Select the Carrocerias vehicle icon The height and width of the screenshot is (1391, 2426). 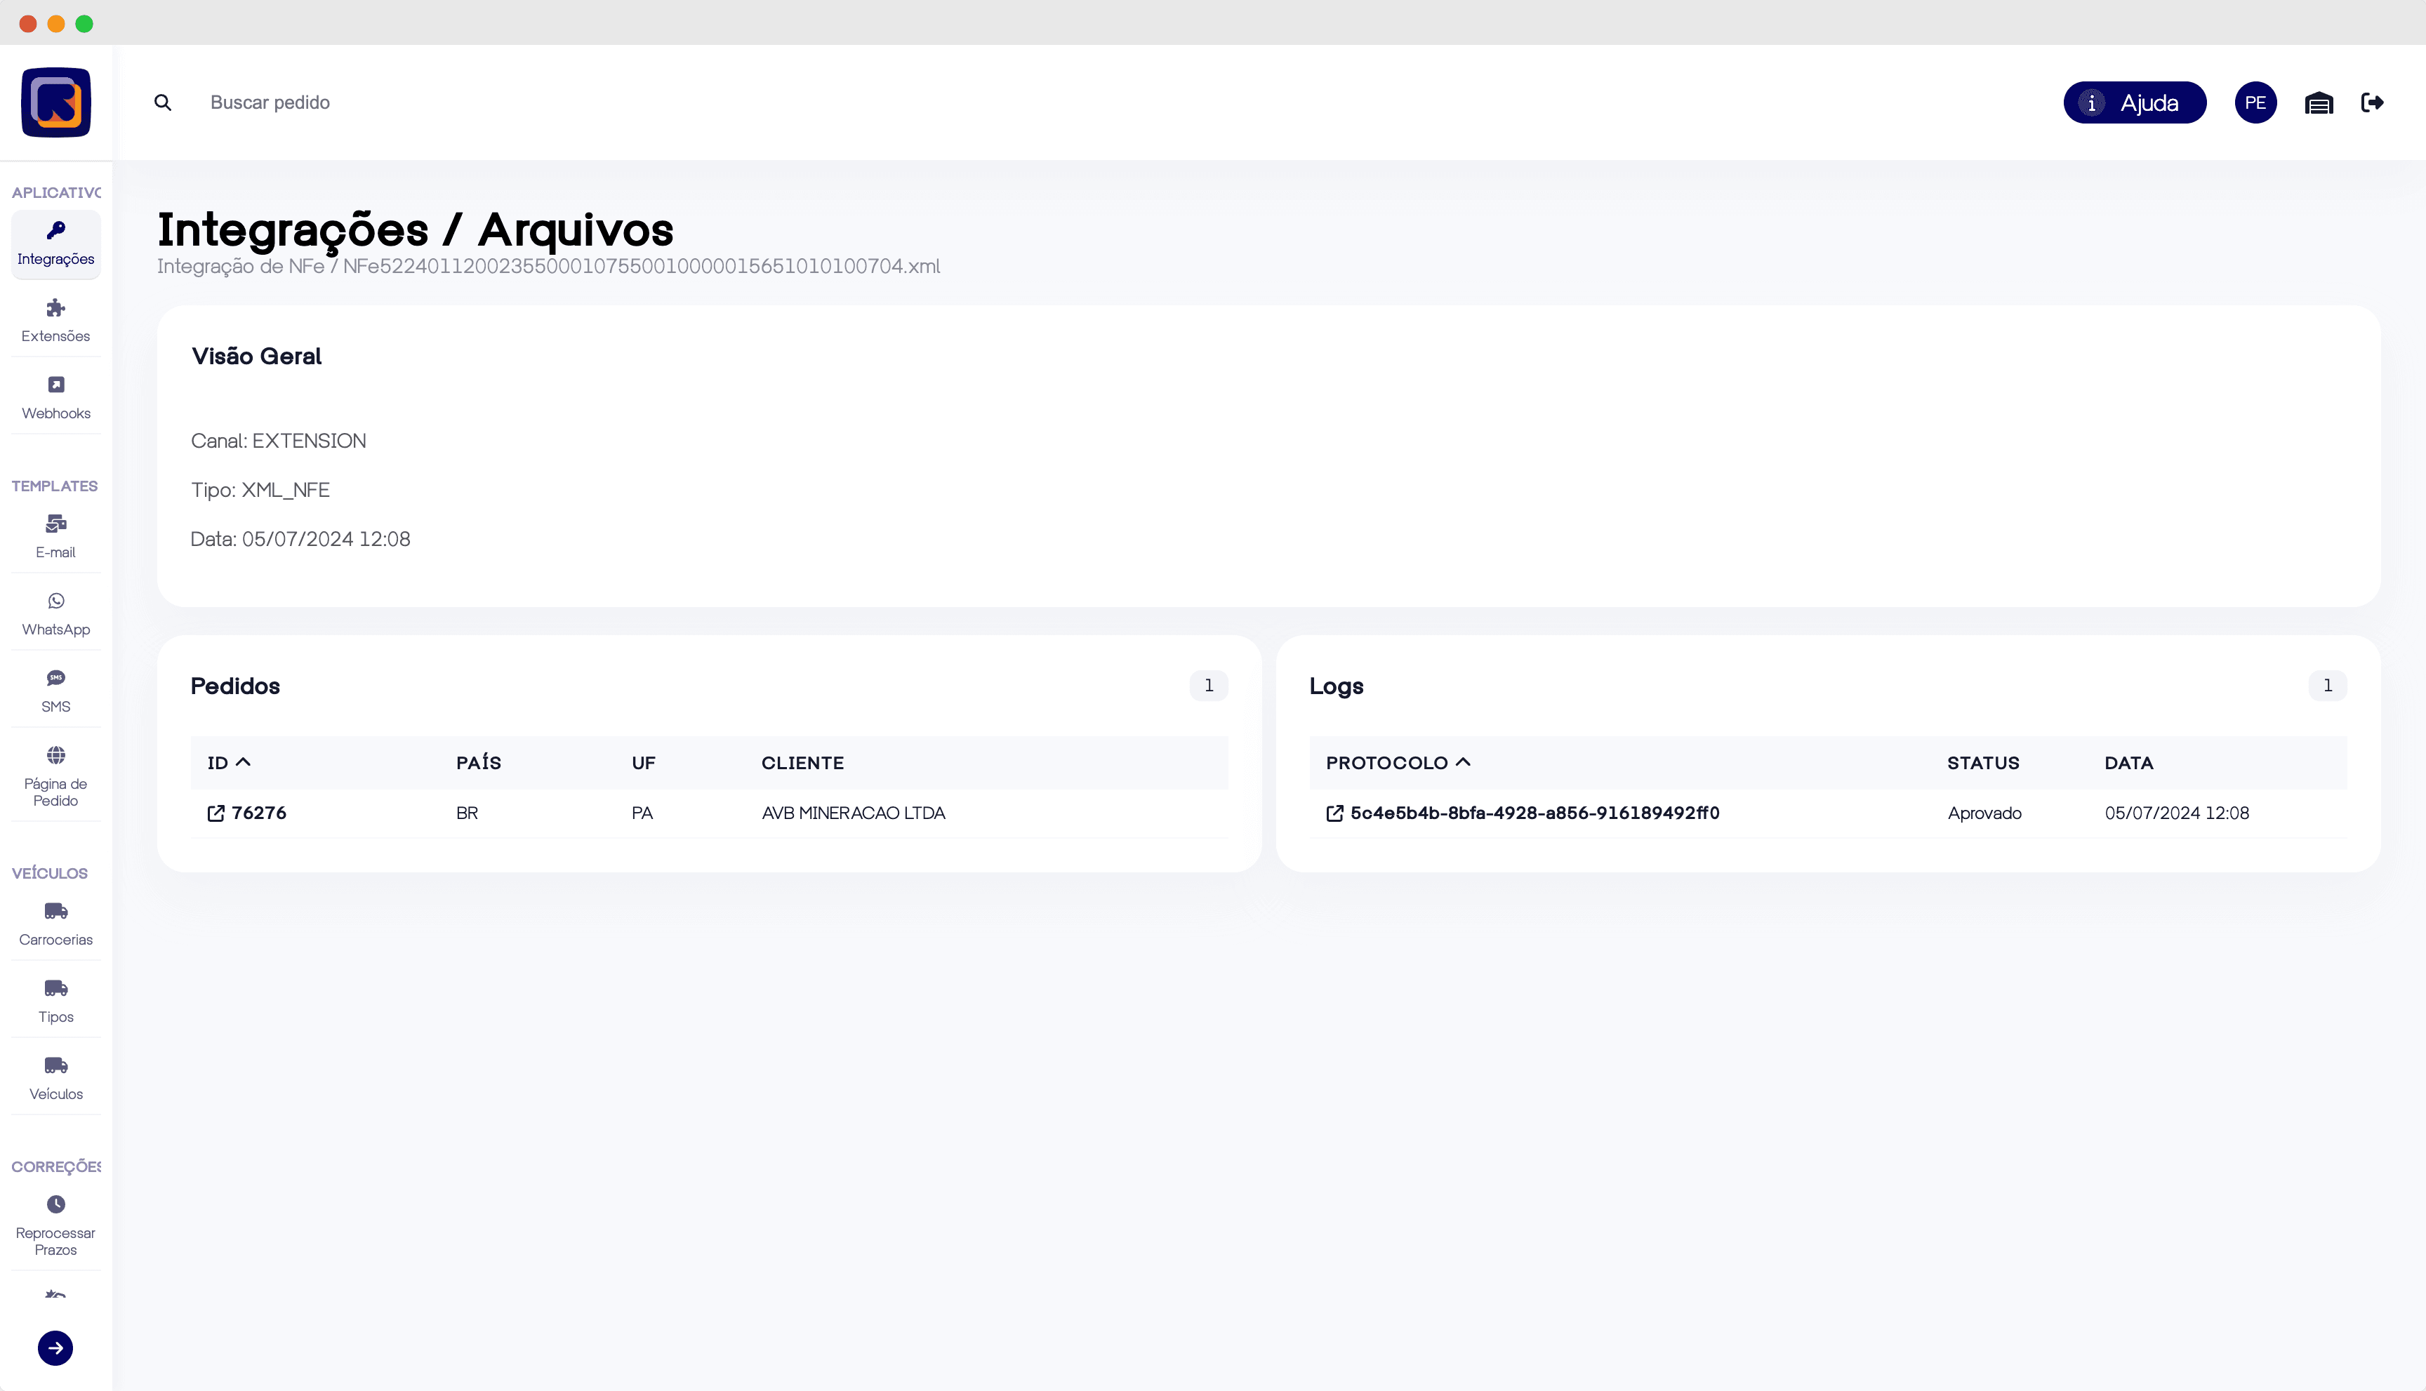point(55,922)
